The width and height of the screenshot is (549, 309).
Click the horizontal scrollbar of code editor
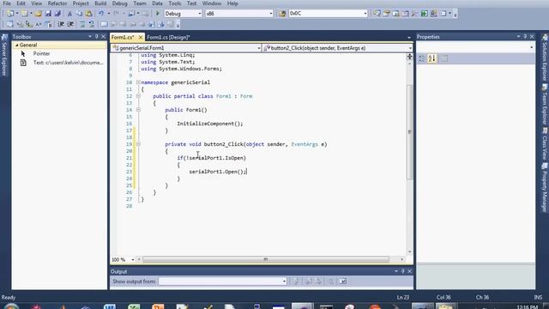click(x=266, y=259)
